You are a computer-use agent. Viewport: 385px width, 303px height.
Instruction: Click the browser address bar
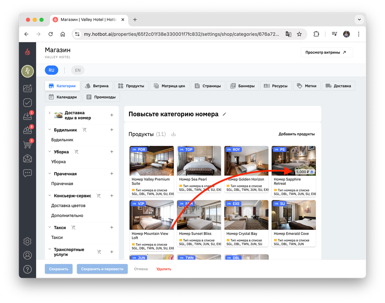click(182, 34)
